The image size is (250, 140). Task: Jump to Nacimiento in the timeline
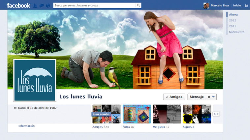click(x=236, y=32)
